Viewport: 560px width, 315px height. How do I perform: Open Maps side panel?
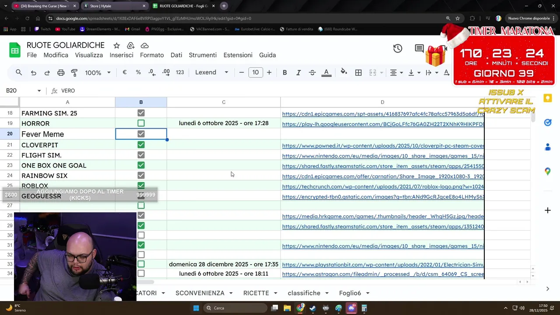[x=547, y=171]
